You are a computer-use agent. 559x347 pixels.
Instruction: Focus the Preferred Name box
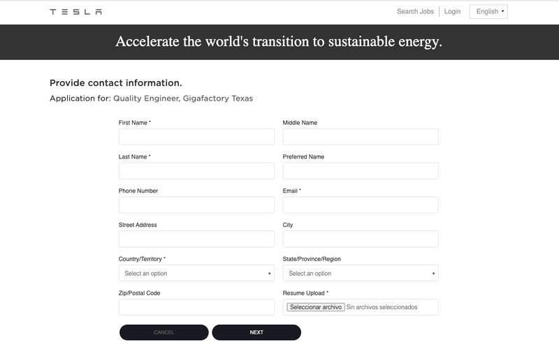(361, 170)
